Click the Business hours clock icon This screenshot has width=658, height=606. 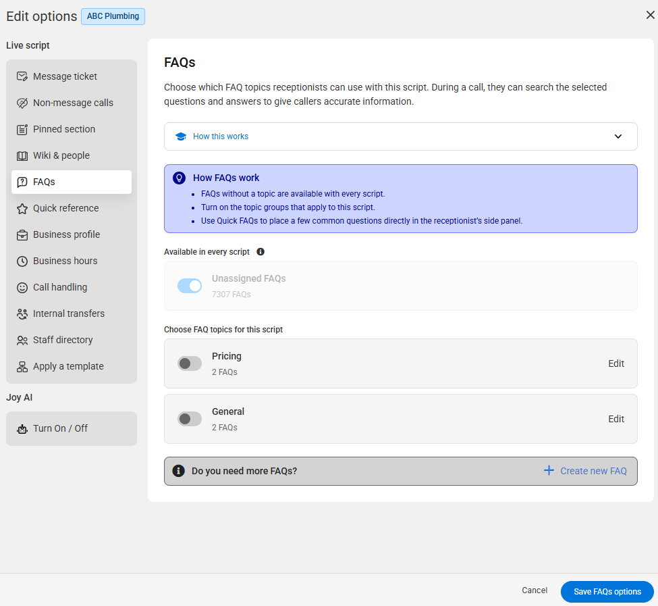(x=22, y=261)
